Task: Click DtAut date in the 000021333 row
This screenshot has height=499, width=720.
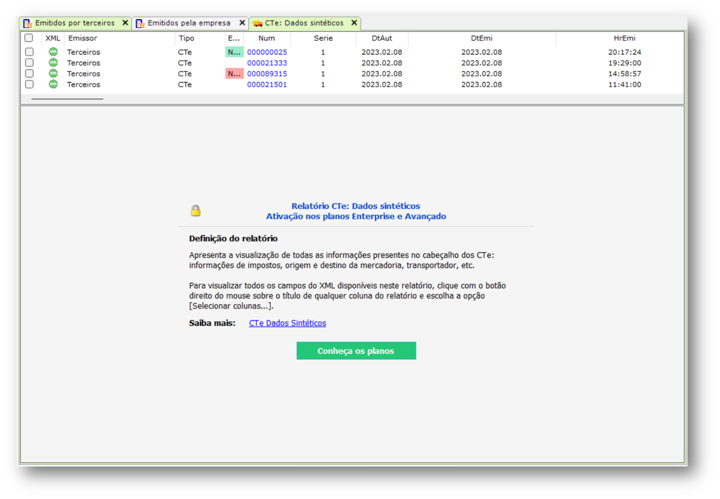Action: 382,63
